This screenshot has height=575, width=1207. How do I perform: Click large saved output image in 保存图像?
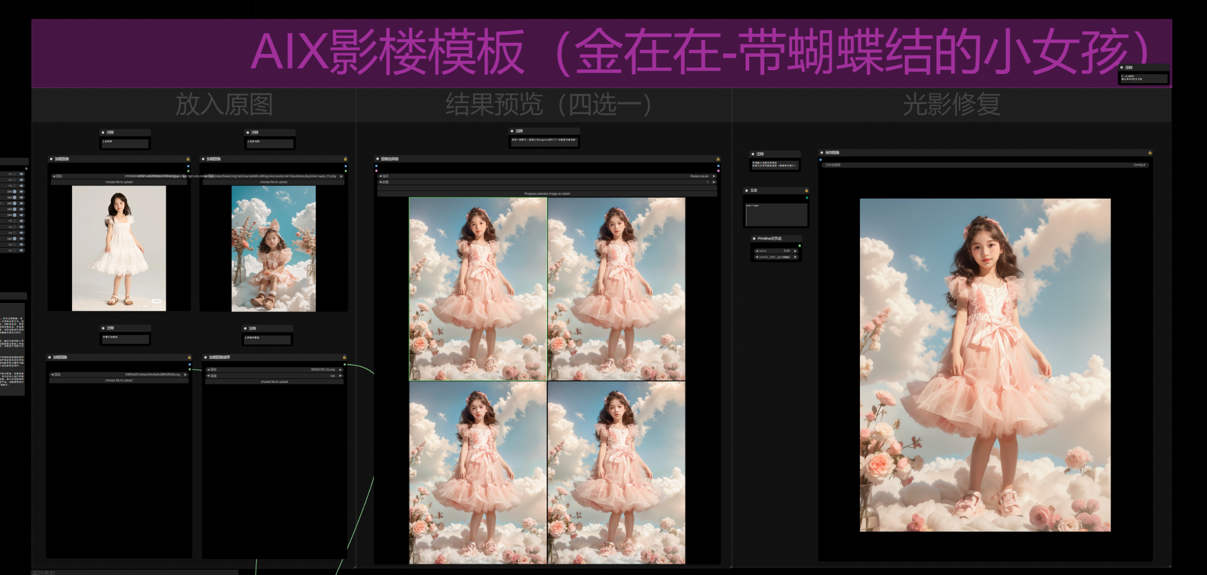click(985, 365)
